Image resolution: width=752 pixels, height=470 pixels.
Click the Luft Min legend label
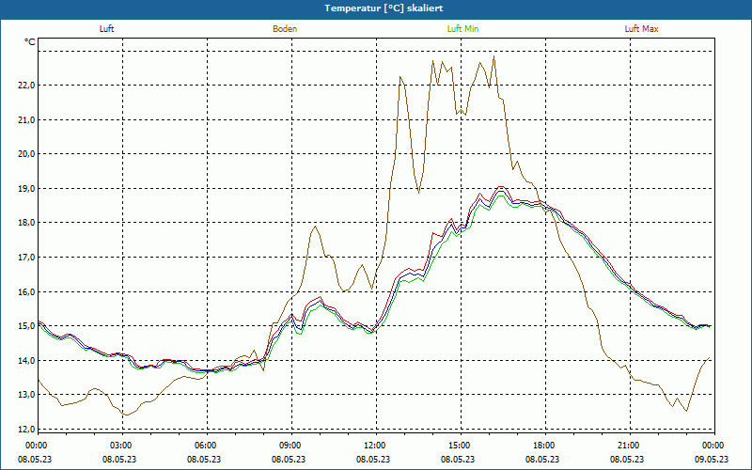tap(462, 29)
